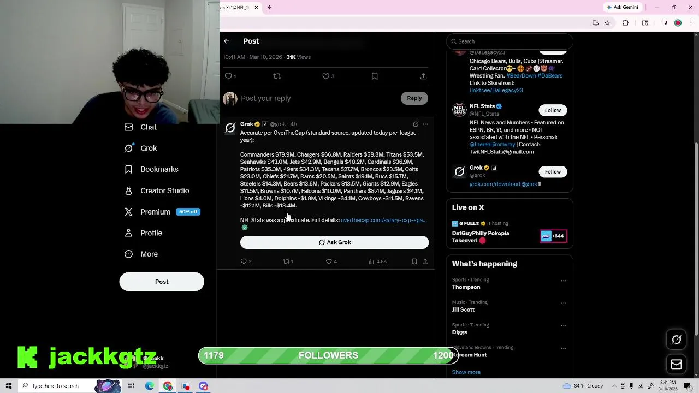This screenshot has width=699, height=393.
Task: Follow NFL Stats
Action: (553, 110)
